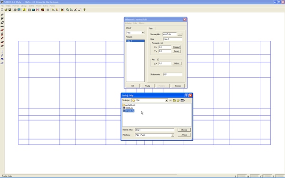
Task: Click the question mark help toolbar icon
Action: 85,10
